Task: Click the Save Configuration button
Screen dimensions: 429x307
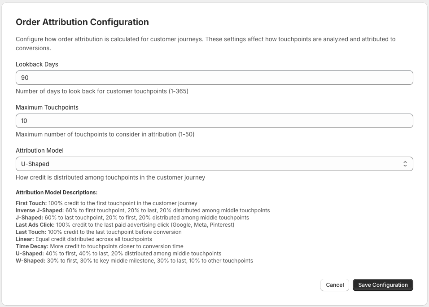Action: coord(382,285)
